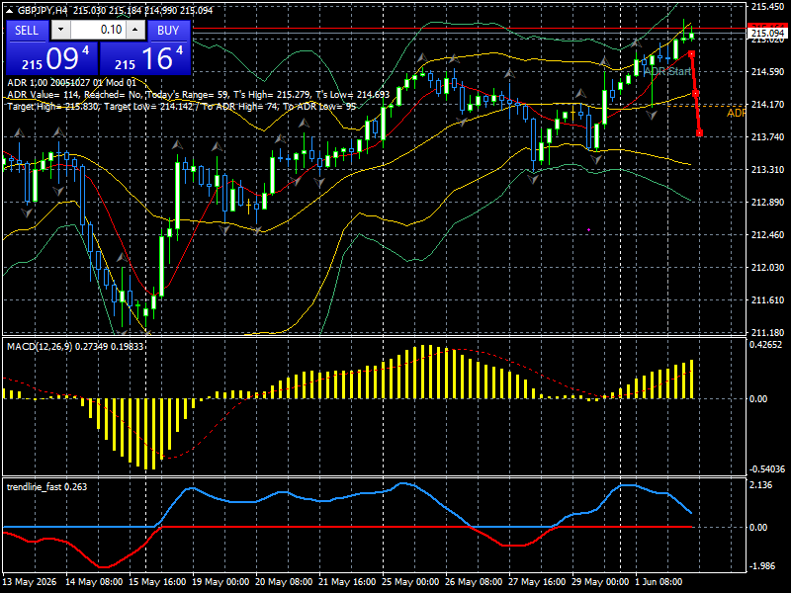The image size is (791, 593).
Task: Select the bottom anchor of red trendline
Action: 699,133
